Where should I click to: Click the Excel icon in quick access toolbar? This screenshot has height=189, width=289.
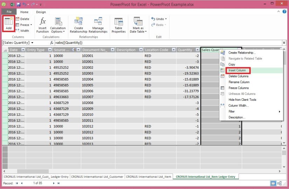coord(12,4)
